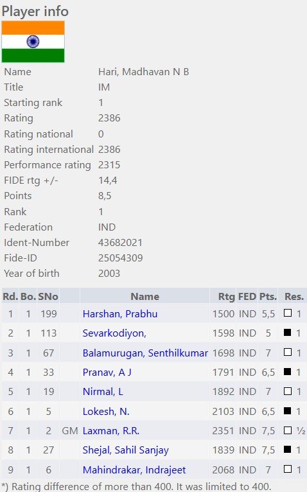Click white piece icon in round 1
Viewport: 307px width, 492px height.
point(288,313)
